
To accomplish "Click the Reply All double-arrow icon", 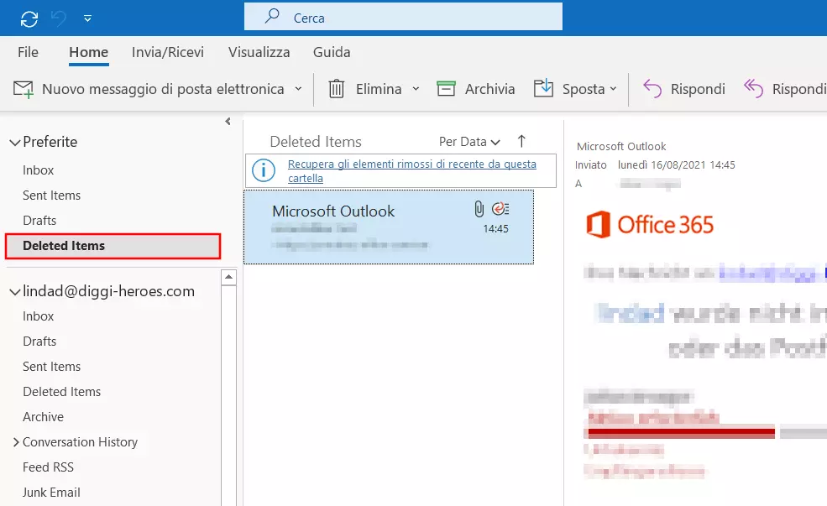I will (753, 89).
